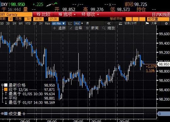Screen dimensions: 170x122
Task: Select 3D time range
Action: click(8, 23)
